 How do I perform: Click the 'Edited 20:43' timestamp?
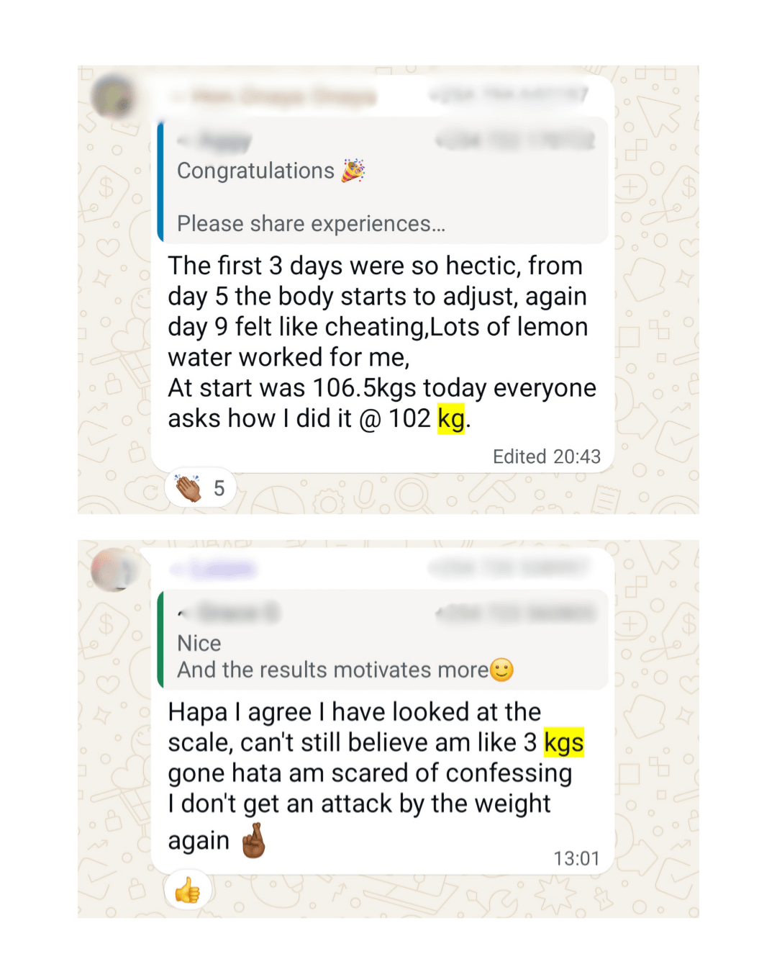click(546, 456)
